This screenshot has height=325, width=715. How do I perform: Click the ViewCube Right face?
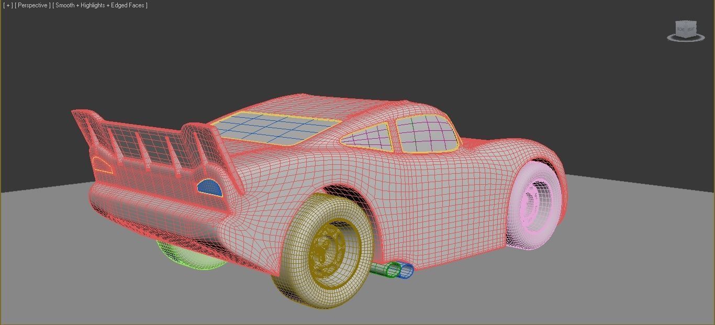tap(691, 29)
